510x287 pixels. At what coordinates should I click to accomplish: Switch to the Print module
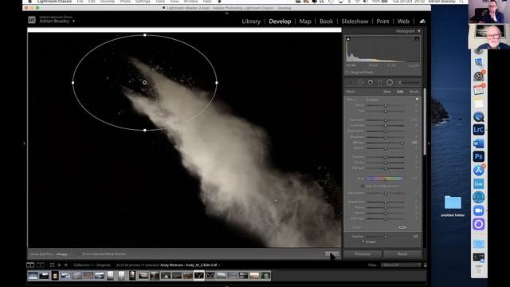[x=382, y=22]
